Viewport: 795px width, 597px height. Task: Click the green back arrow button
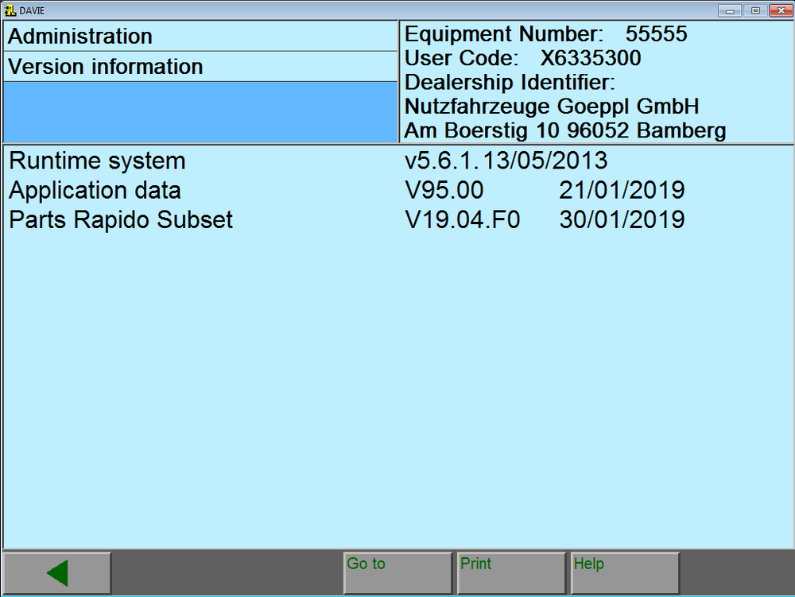pos(56,572)
